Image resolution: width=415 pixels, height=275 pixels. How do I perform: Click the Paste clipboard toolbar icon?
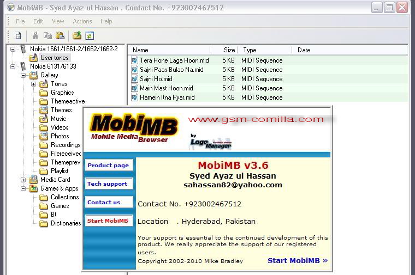60,35
